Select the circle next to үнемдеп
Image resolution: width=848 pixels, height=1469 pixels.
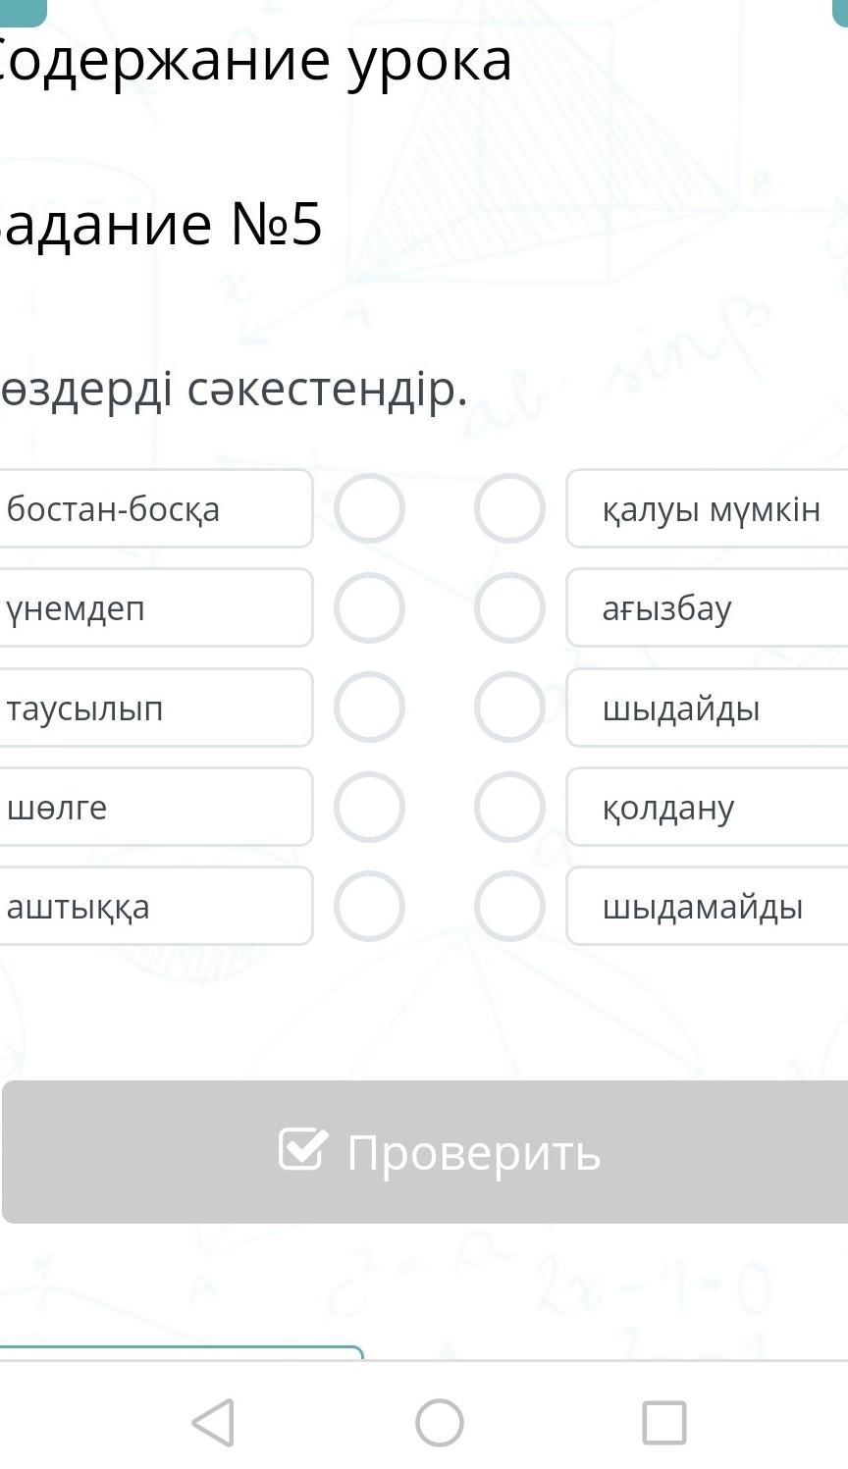pyautogui.click(x=369, y=608)
